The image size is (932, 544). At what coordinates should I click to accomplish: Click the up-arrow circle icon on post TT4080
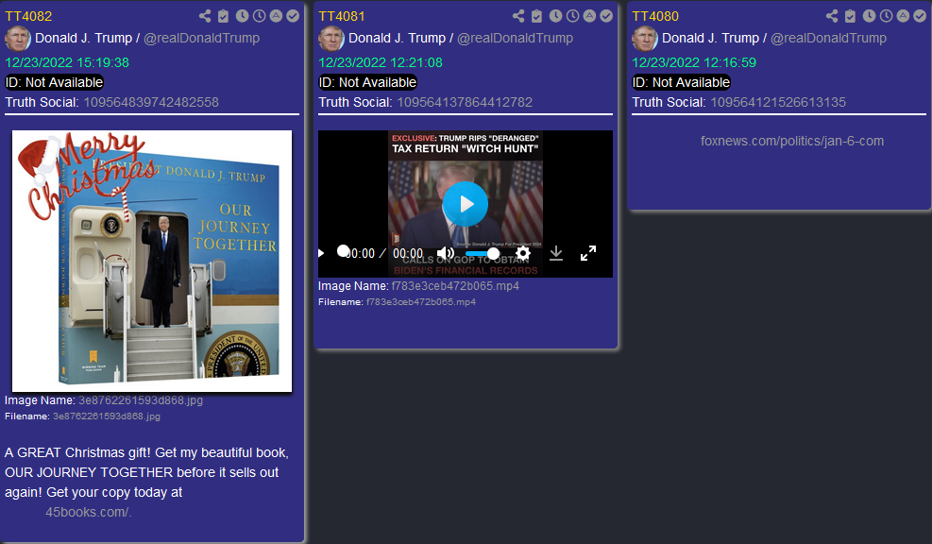tap(903, 16)
